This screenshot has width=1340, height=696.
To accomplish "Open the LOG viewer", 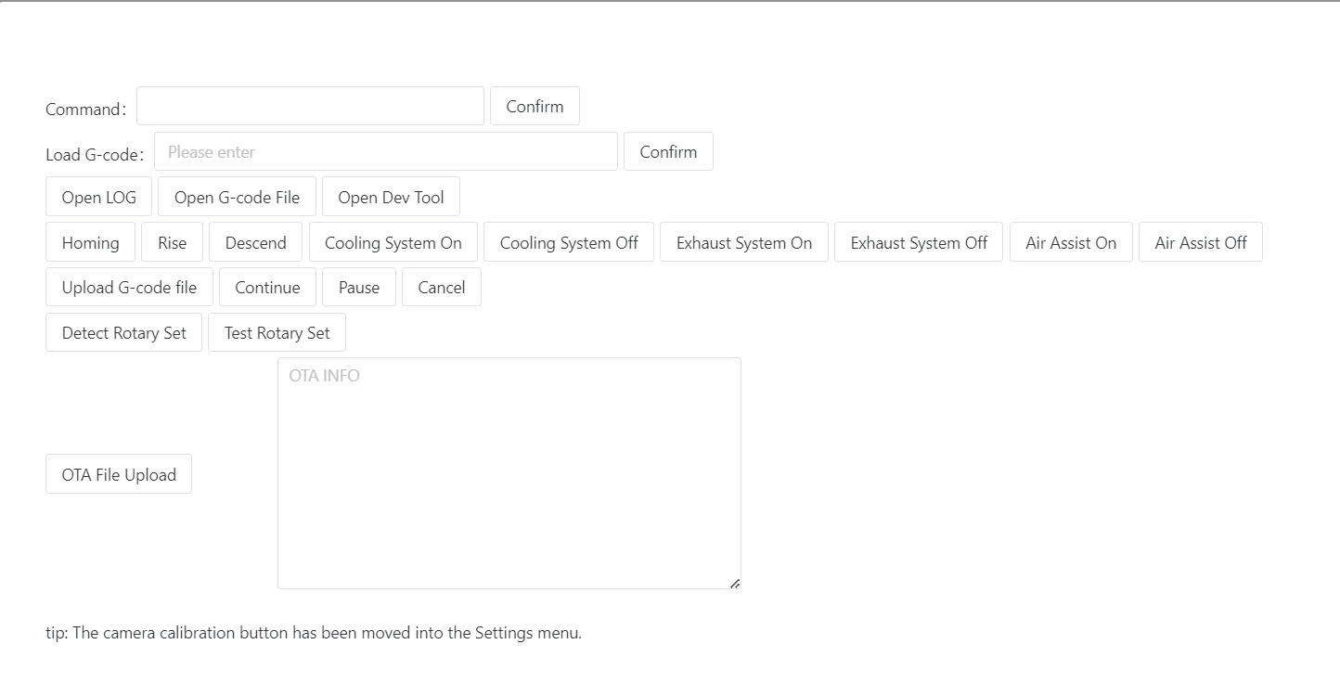I will pyautogui.click(x=98, y=197).
